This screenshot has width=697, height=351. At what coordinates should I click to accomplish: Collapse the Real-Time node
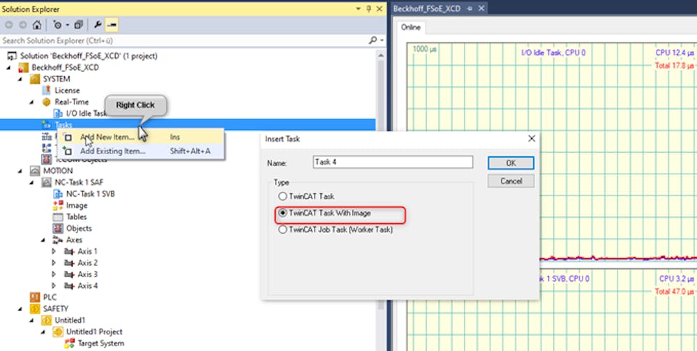coord(33,102)
